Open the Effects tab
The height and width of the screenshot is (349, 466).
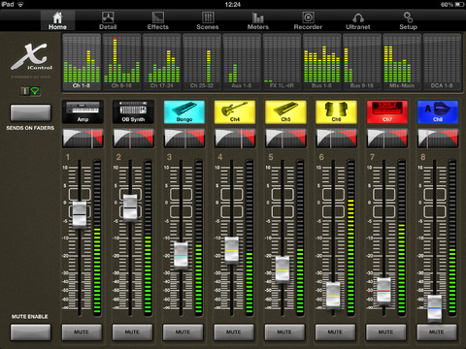tap(158, 20)
